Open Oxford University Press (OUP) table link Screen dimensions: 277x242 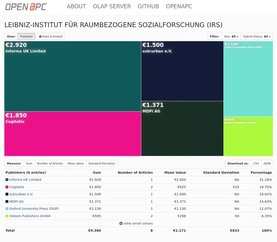pyautogui.click(x=34, y=209)
